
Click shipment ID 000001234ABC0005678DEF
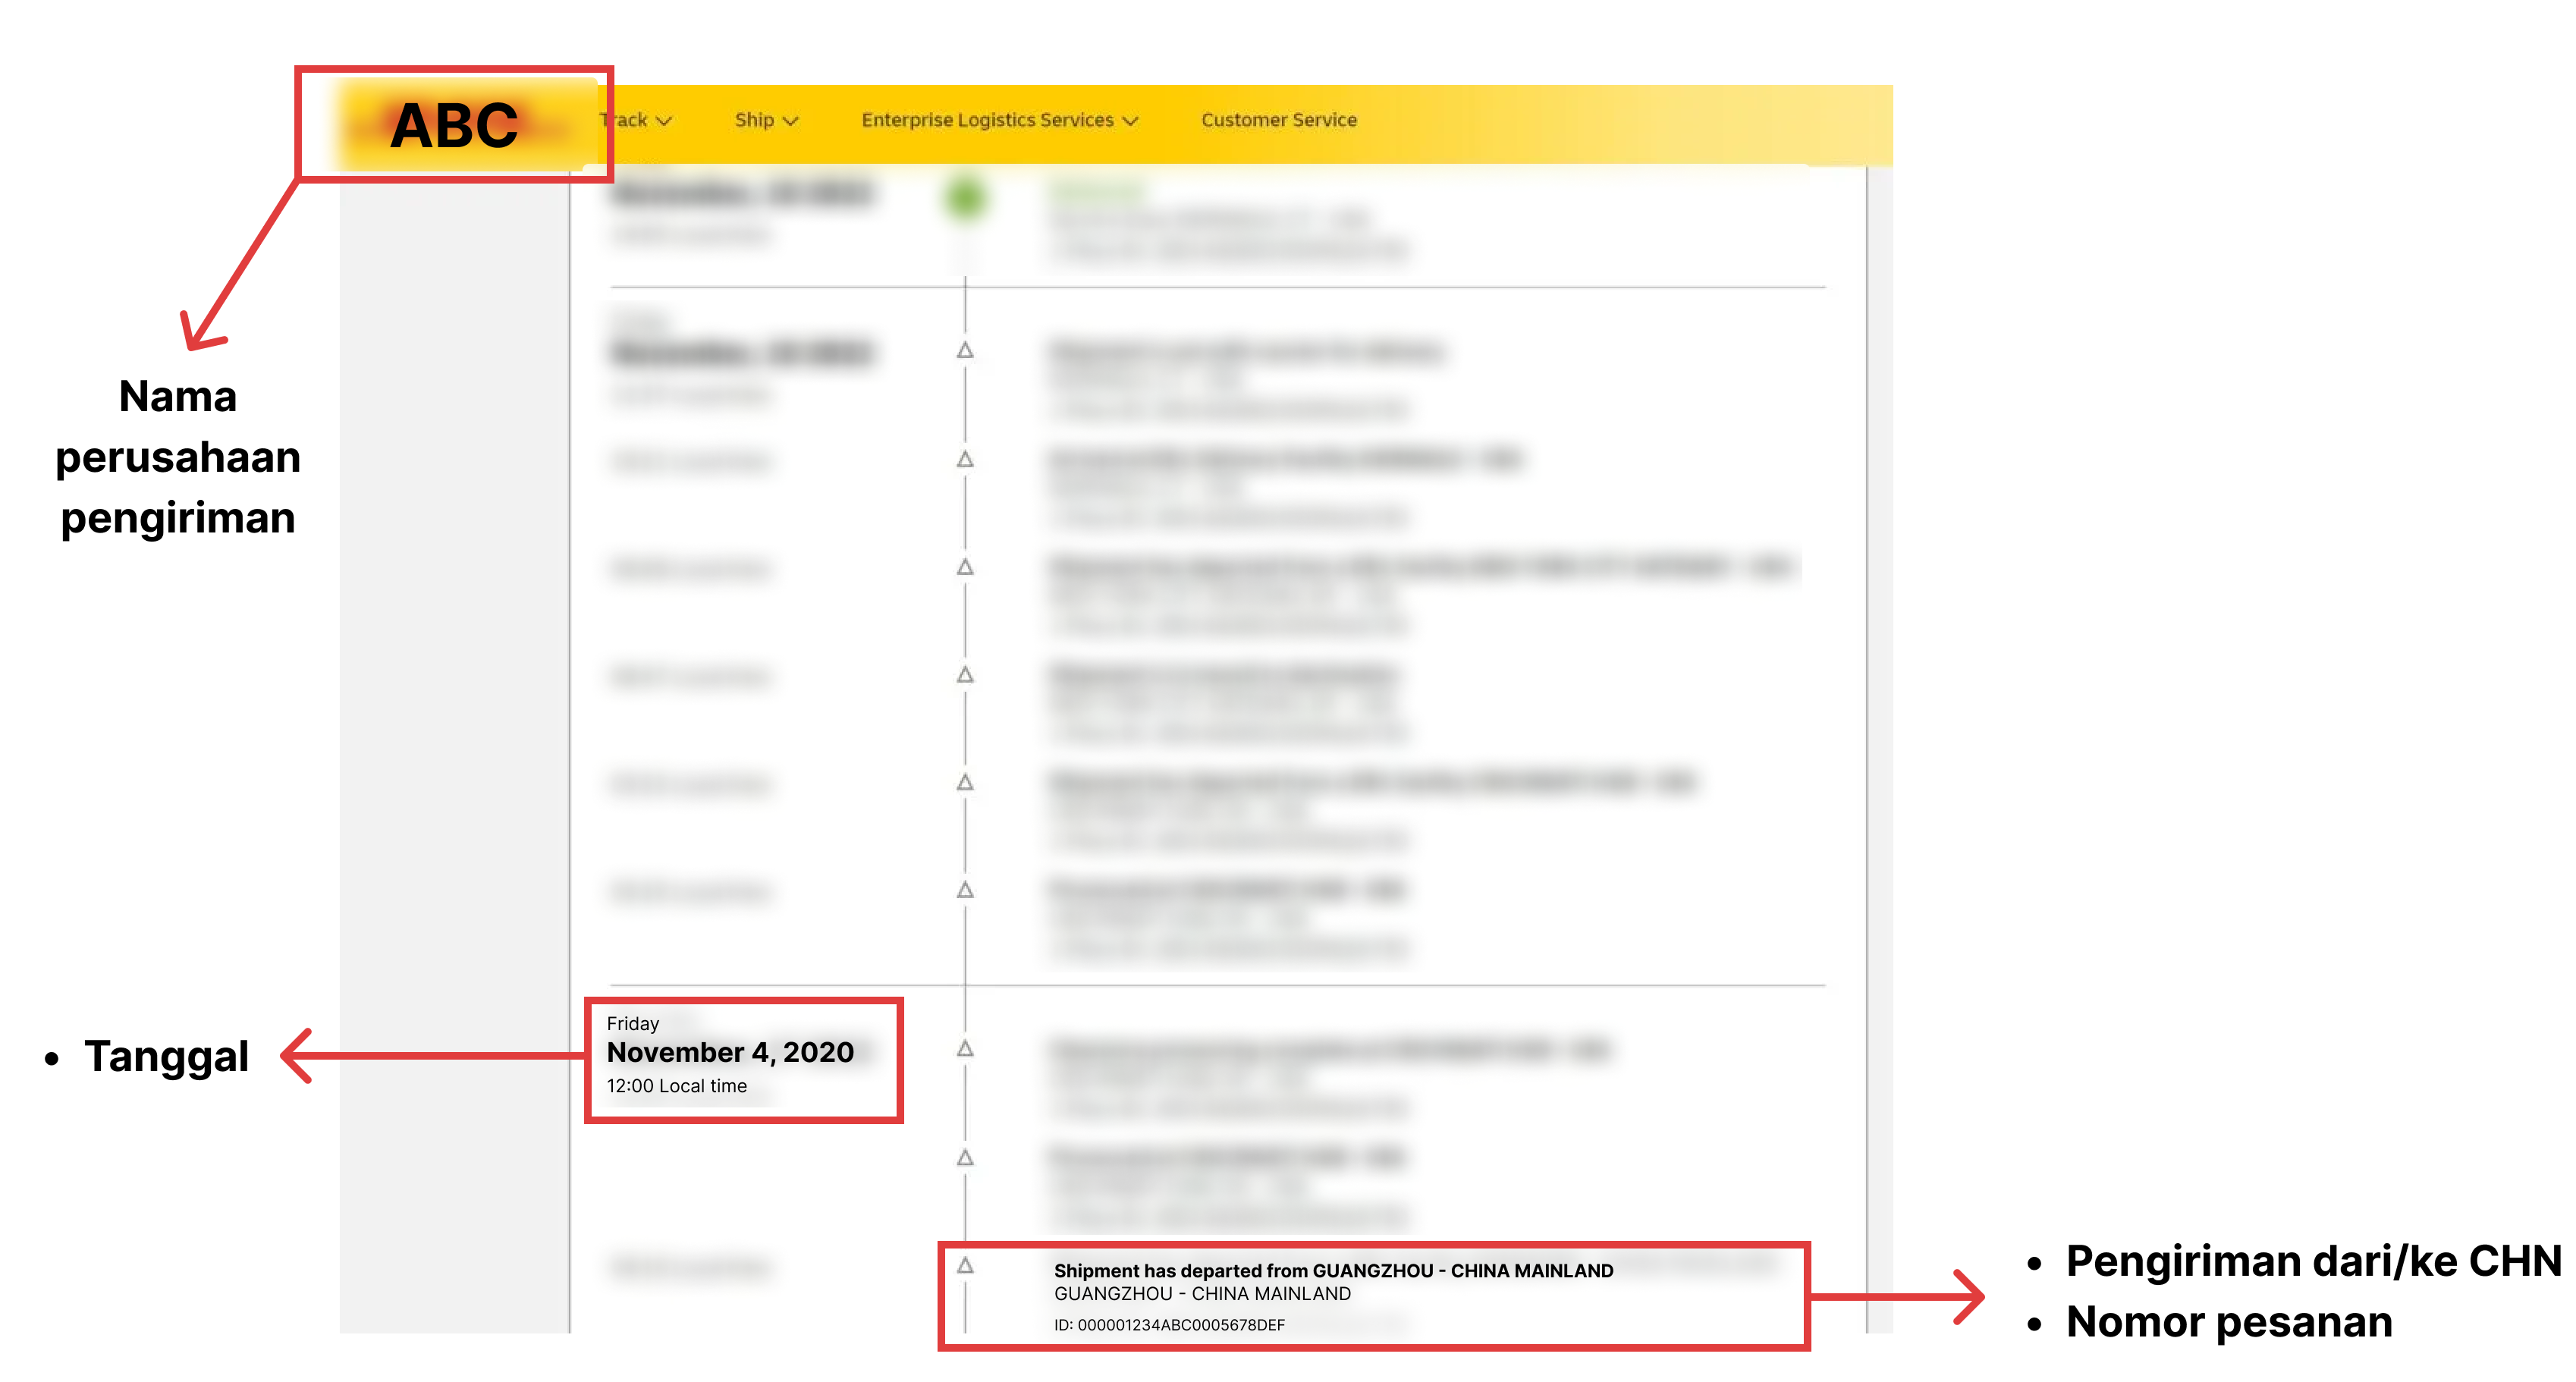point(1169,1325)
